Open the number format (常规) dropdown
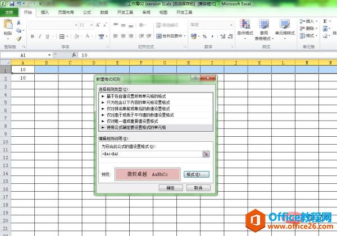This screenshot has width=337, height=236. tap(231, 25)
